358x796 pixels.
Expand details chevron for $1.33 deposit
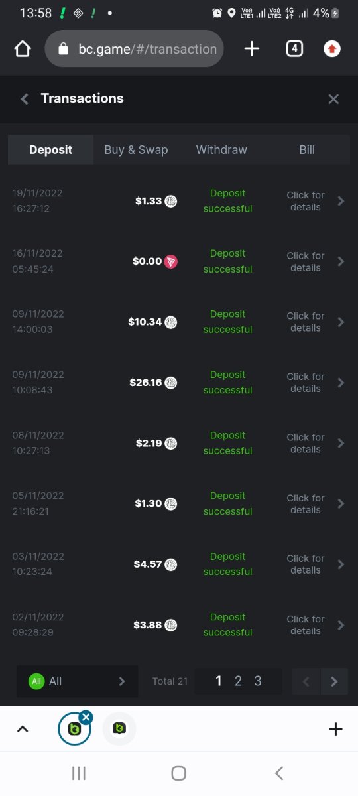341,201
